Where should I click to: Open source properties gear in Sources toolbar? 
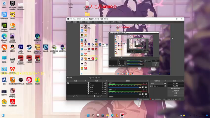point(94,96)
